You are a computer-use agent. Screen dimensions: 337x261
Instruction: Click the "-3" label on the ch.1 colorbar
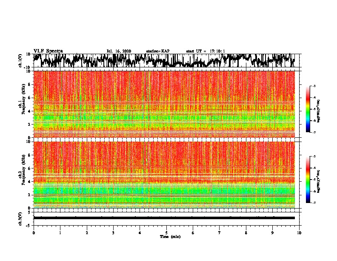click(314, 86)
